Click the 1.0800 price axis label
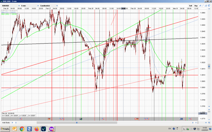This screenshot has height=132, width=212. [203, 87]
